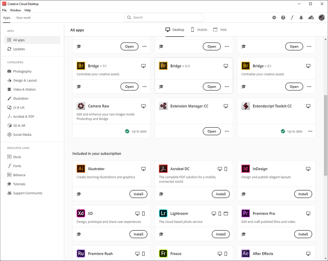Open tutorials icon on Illustrator card
This screenshot has height=261, width=328.
pos(79,194)
